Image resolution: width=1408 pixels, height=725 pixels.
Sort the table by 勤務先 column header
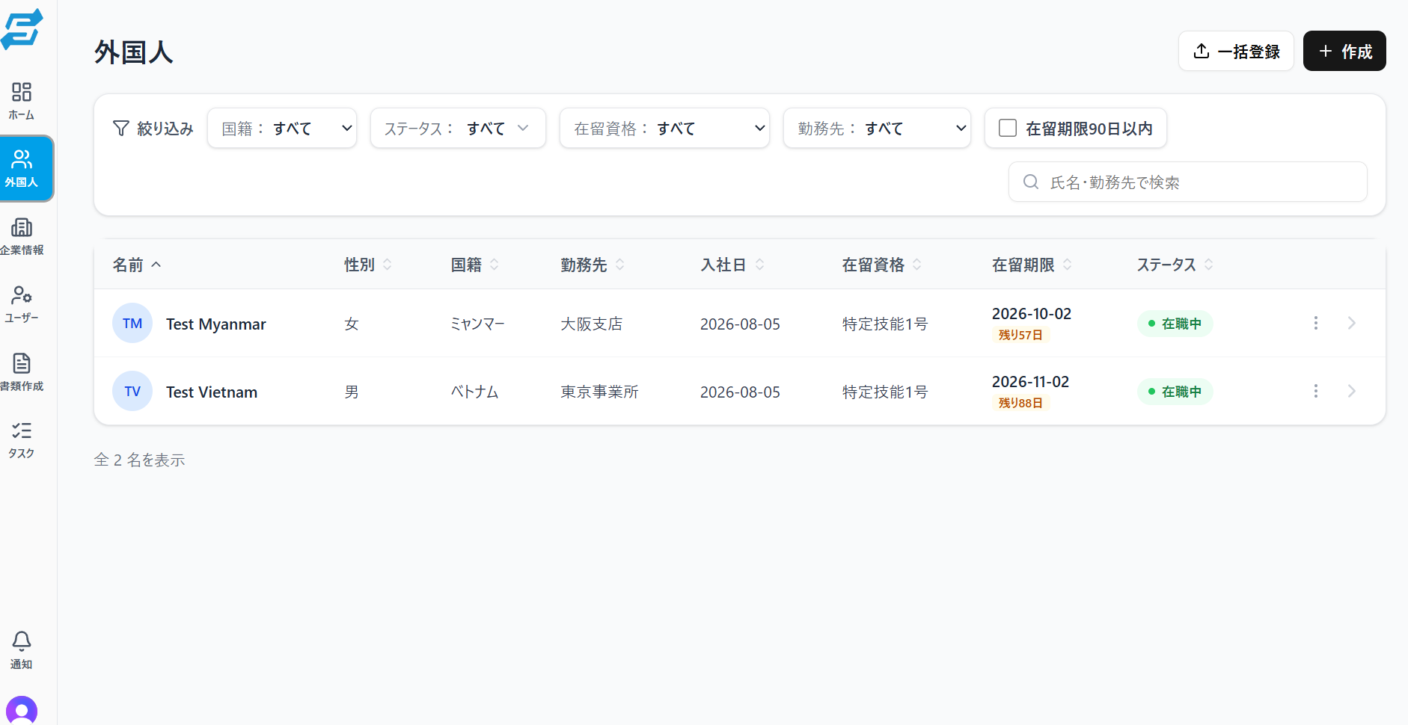click(x=593, y=265)
